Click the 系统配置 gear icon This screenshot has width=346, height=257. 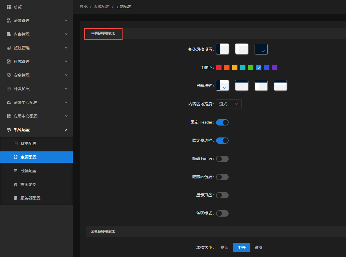coord(9,130)
